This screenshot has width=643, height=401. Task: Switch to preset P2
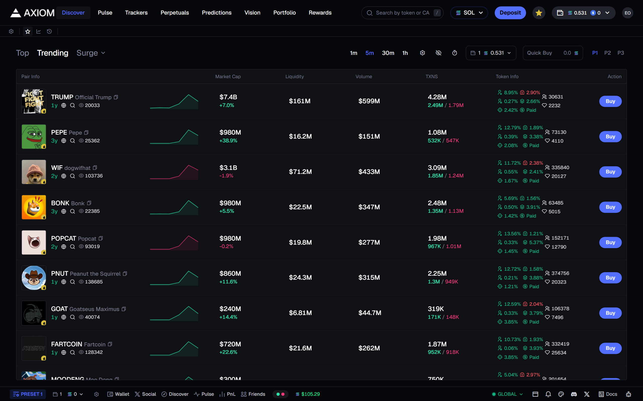pyautogui.click(x=607, y=53)
